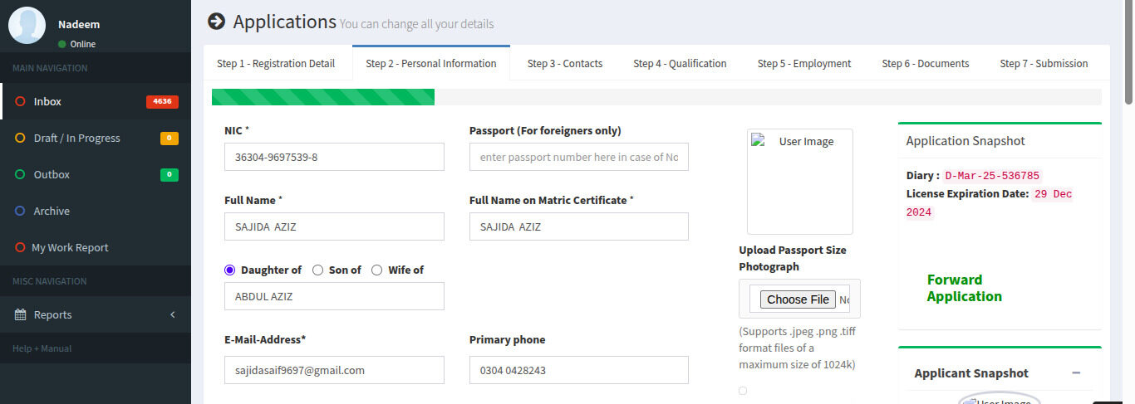This screenshot has width=1135, height=404.
Task: Click the green Online status dot
Action: pyautogui.click(x=62, y=44)
